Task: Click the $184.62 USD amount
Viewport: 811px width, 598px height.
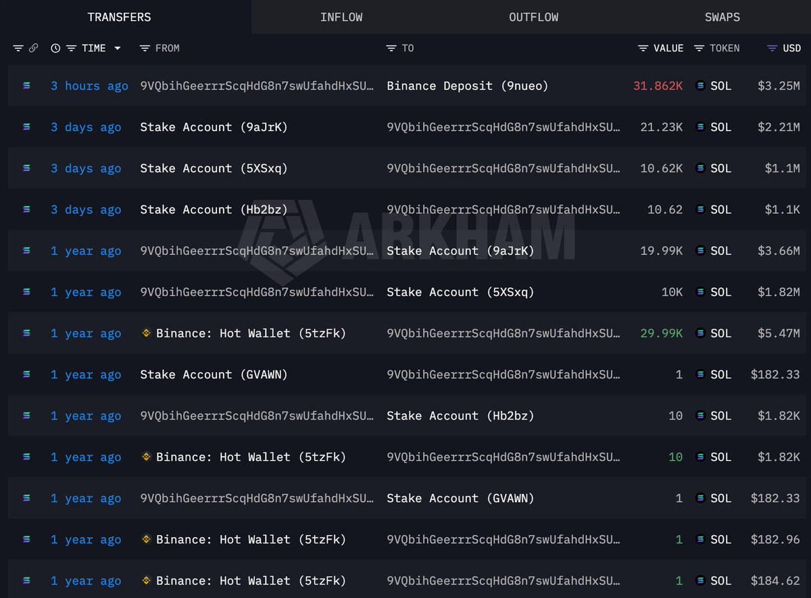Action: [x=776, y=580]
